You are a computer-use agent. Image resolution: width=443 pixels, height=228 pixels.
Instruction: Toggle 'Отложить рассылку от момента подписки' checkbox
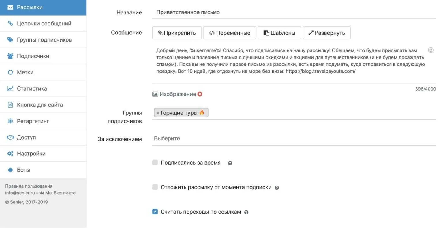(155, 187)
